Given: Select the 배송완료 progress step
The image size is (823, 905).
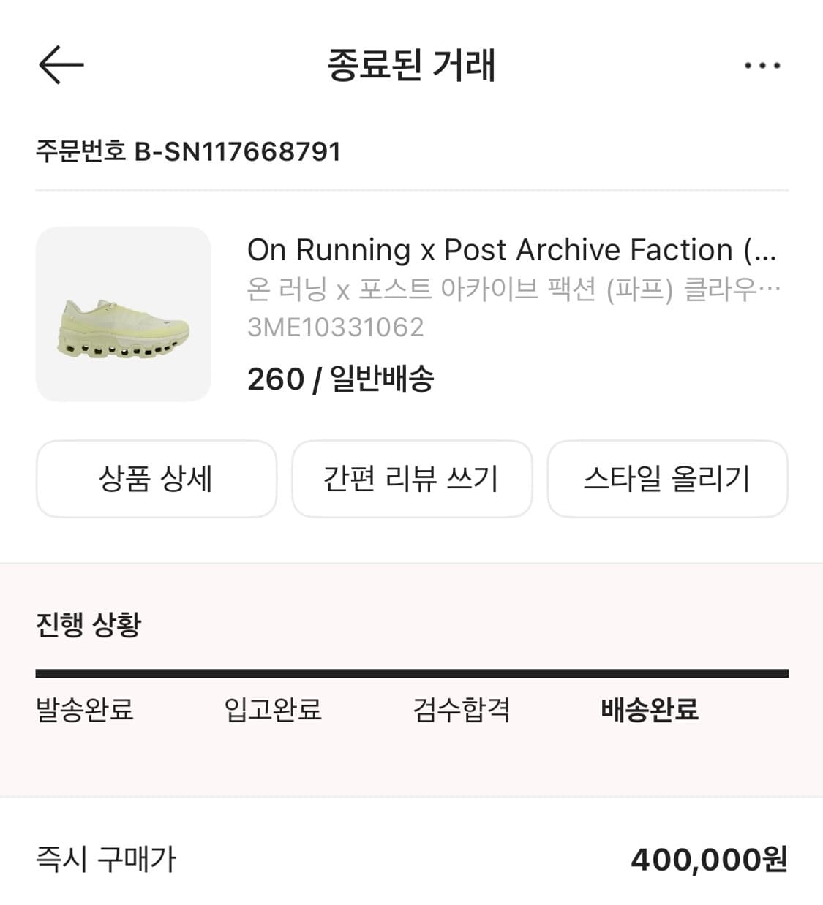Looking at the screenshot, I should point(650,709).
